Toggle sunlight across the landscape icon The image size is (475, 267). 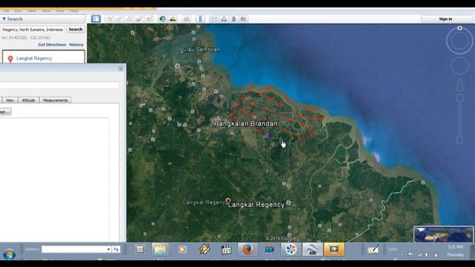173,19
